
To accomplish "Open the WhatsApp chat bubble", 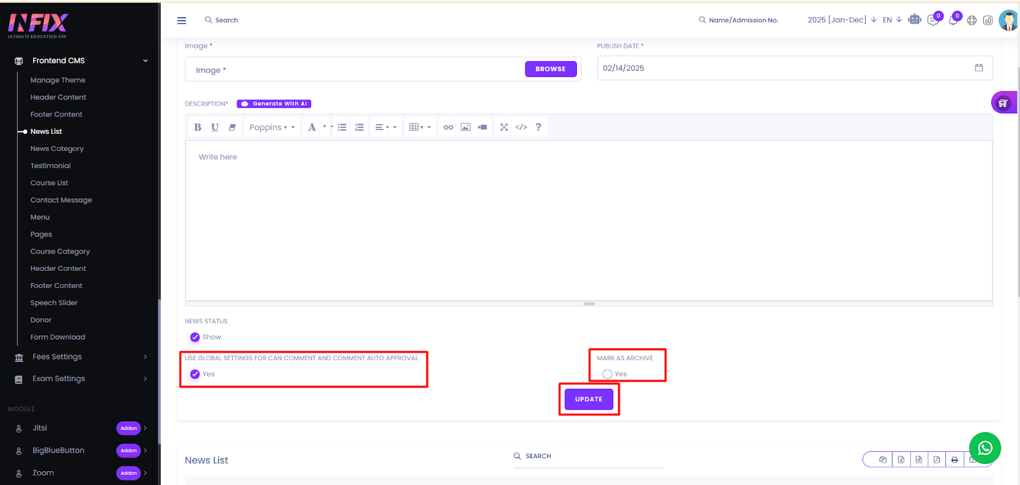I will (985, 448).
